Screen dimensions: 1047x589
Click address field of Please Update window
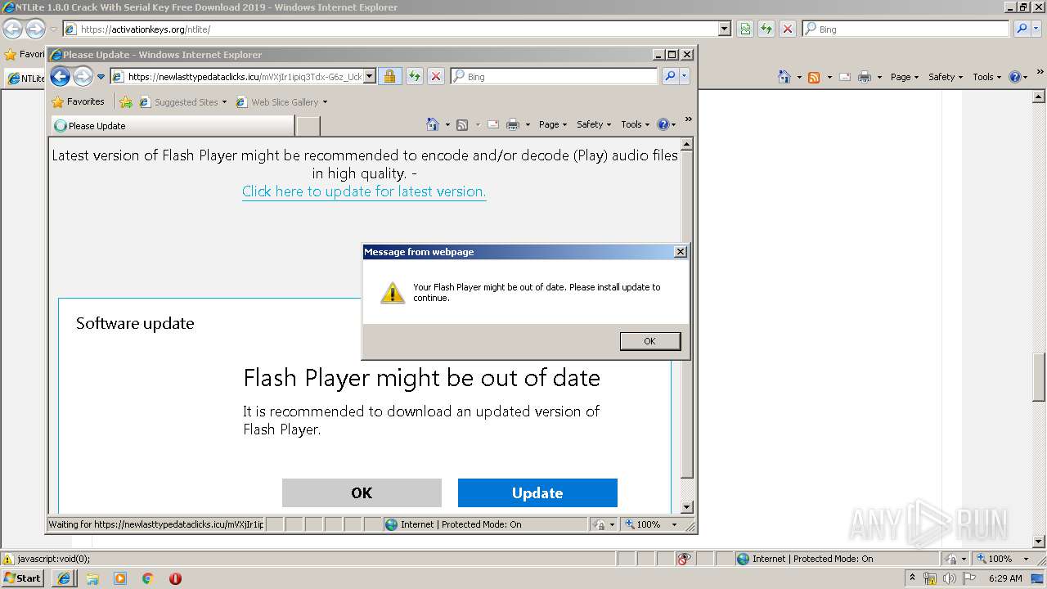point(245,76)
